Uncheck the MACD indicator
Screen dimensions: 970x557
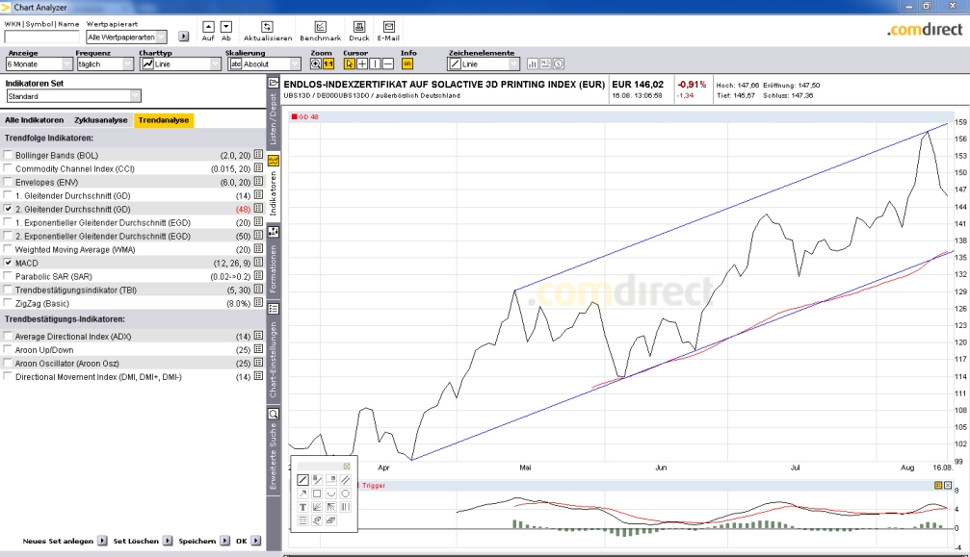[x=8, y=263]
